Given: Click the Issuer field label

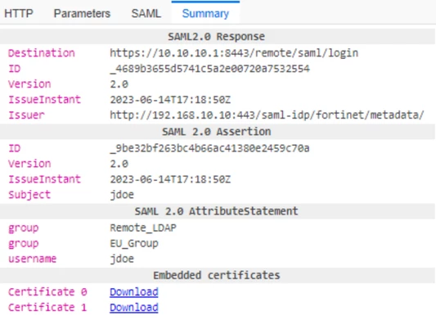Looking at the screenshot, I should (26, 115).
